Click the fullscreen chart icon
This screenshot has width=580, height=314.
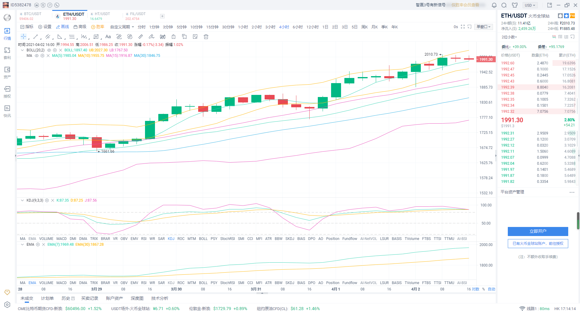pyautogui.click(x=463, y=27)
